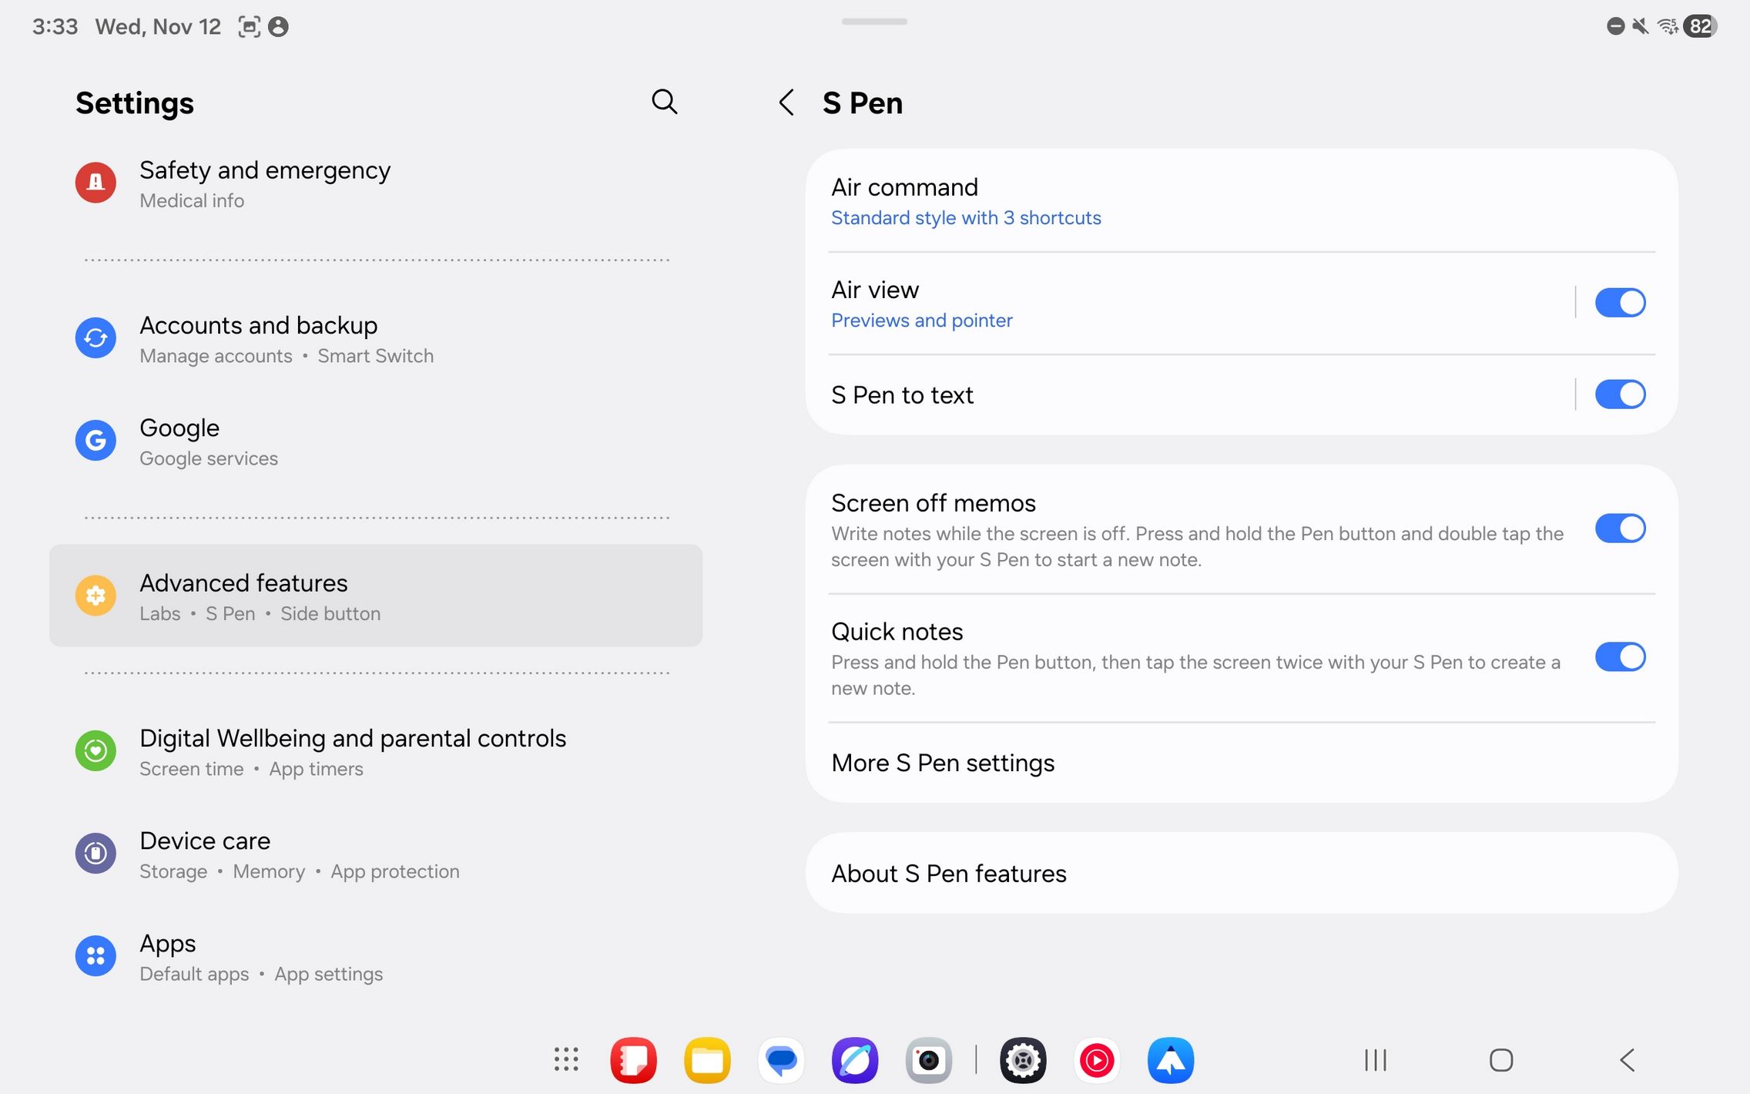
Task: Pull down the top notification handle
Action: pyautogui.click(x=874, y=22)
